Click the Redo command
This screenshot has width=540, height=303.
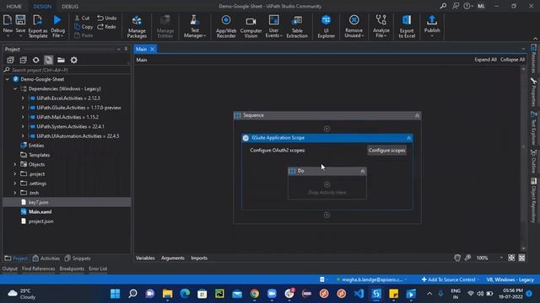coord(106,26)
